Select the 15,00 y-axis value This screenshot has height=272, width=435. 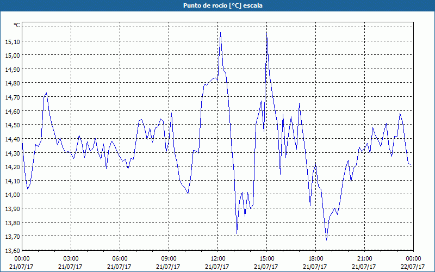pos(13,55)
